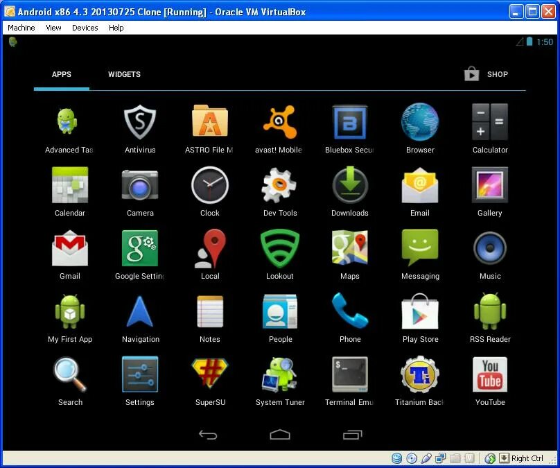Open the Email envelope app

click(x=420, y=185)
